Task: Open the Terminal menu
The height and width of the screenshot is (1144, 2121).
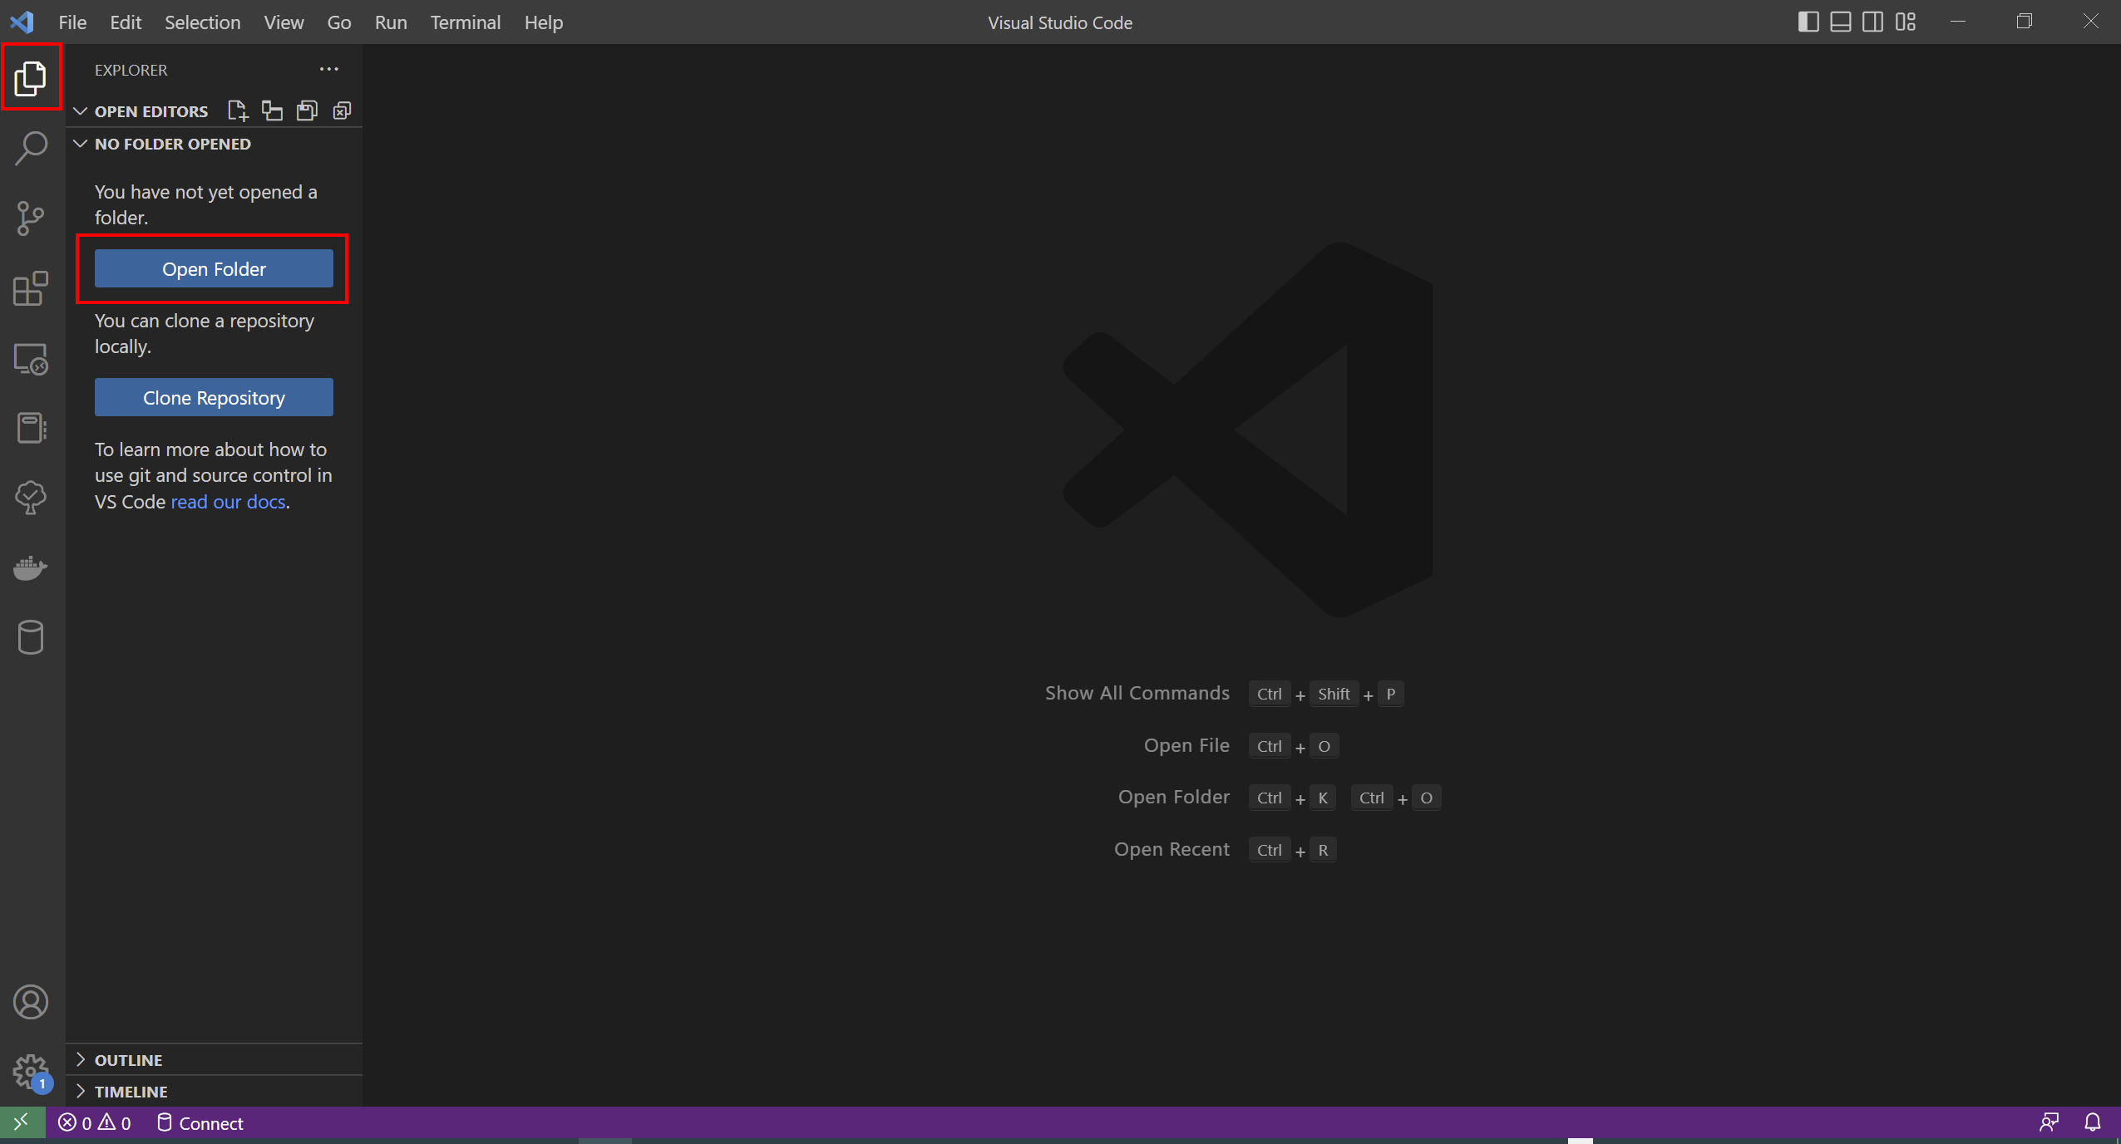Action: tap(465, 22)
